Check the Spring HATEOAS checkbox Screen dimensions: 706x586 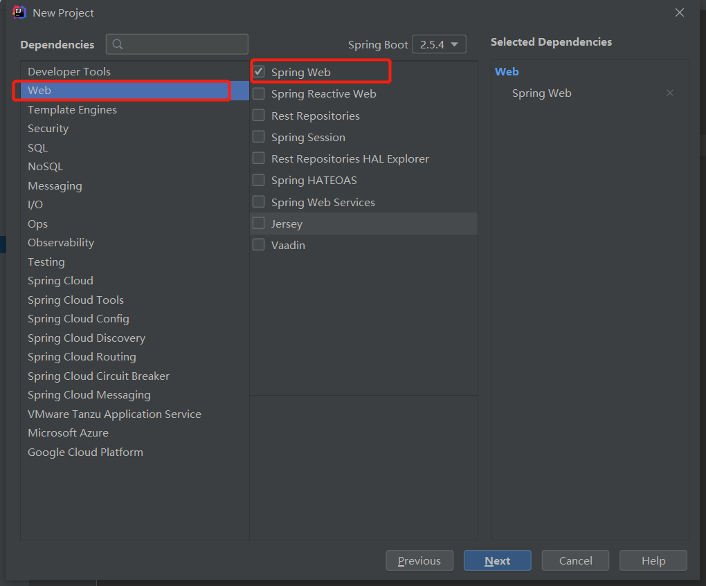[259, 180]
